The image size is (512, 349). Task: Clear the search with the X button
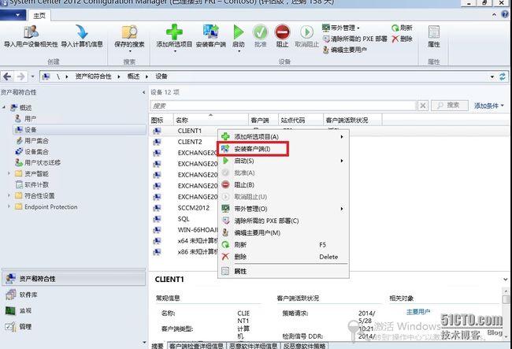coord(423,106)
